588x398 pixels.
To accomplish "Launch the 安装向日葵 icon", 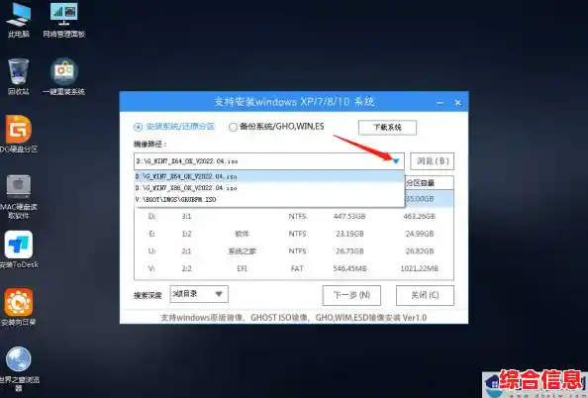I will [x=19, y=307].
